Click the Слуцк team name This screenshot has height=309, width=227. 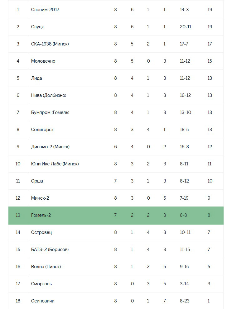click(x=37, y=27)
